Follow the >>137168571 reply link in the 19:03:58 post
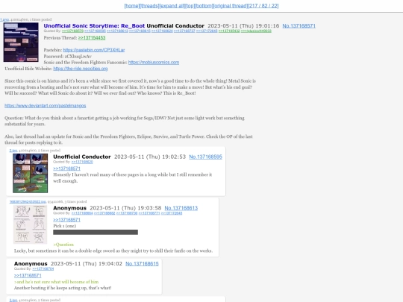This screenshot has height=302, width=403. point(67,220)
